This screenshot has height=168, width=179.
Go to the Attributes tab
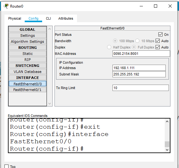coord(66,18)
